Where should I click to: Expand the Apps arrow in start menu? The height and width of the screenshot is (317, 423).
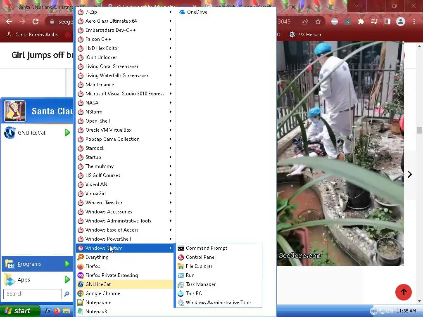click(x=67, y=279)
